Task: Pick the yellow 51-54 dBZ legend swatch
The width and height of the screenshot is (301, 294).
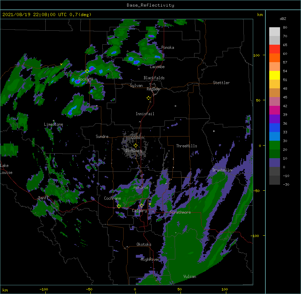Action: pos(274,75)
